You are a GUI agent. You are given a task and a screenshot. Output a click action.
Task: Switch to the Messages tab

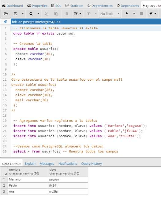(47, 164)
